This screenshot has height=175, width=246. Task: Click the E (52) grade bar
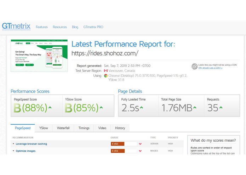coord(124,144)
